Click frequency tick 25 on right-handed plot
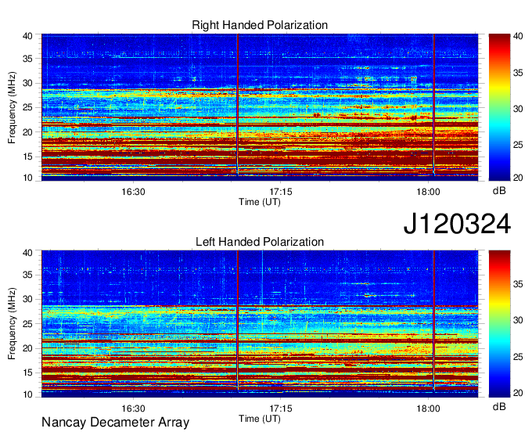This screenshot has width=532, height=432. pos(27,107)
